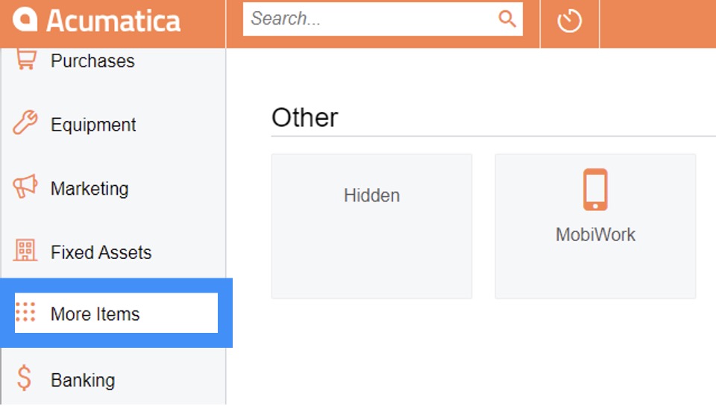The image size is (716, 406).
Task: Click the More Items dotted grid icon
Action: (25, 312)
